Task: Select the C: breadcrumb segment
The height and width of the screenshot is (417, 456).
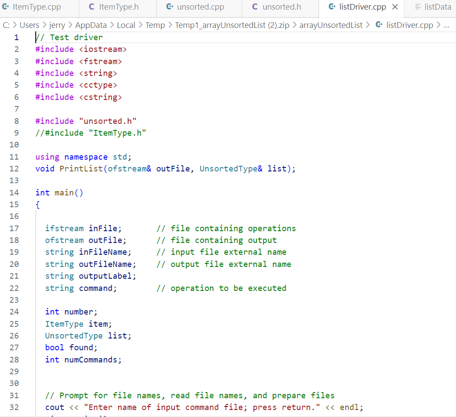Action: tap(6, 25)
